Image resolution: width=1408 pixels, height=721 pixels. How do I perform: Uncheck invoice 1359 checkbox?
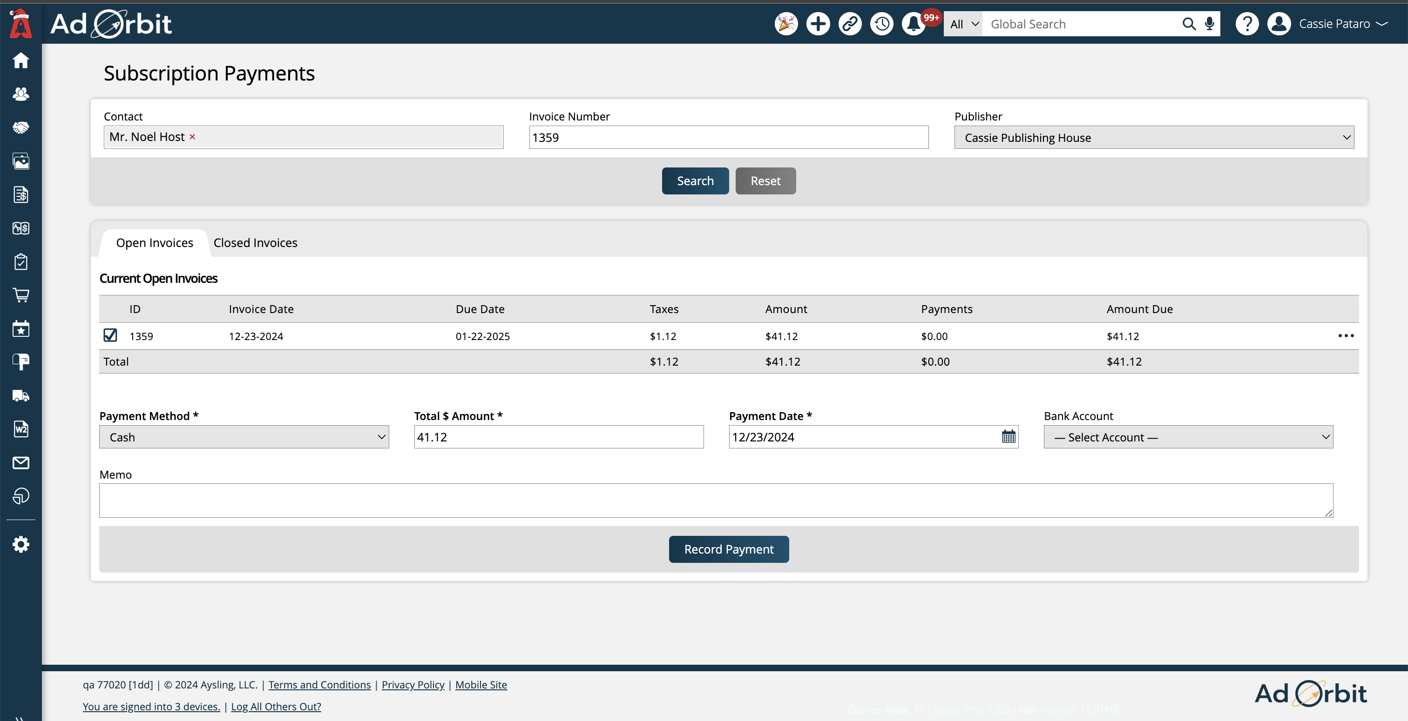pos(110,335)
